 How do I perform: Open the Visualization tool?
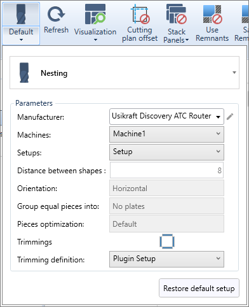pyautogui.click(x=95, y=15)
